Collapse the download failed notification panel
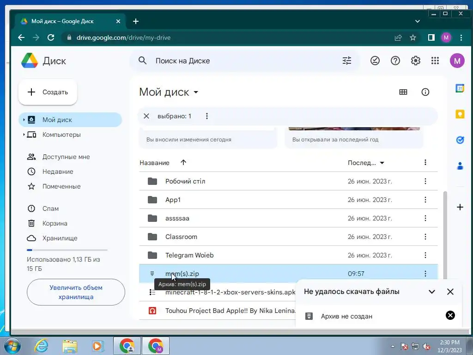 tap(432, 292)
